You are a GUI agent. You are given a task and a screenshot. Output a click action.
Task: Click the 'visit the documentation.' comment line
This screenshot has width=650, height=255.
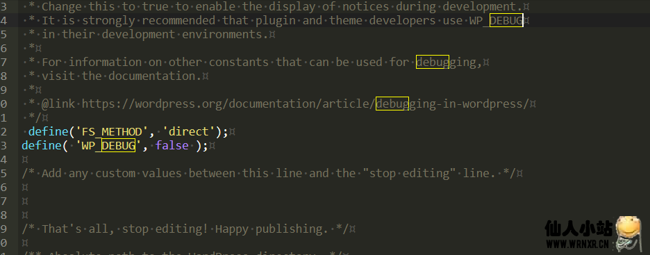115,76
